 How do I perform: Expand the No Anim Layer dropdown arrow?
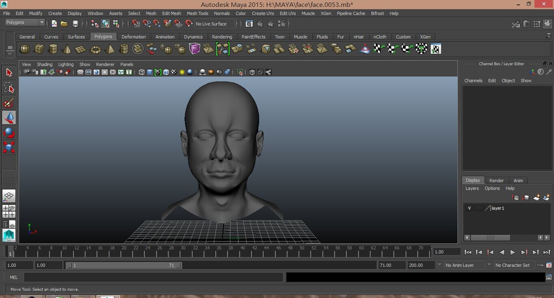click(x=439, y=265)
